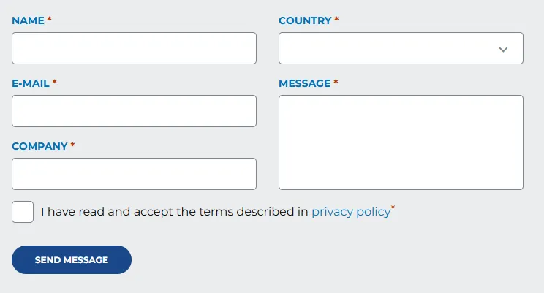Tick the privacy policy acceptance checkbox
The image size is (544, 293).
point(23,212)
